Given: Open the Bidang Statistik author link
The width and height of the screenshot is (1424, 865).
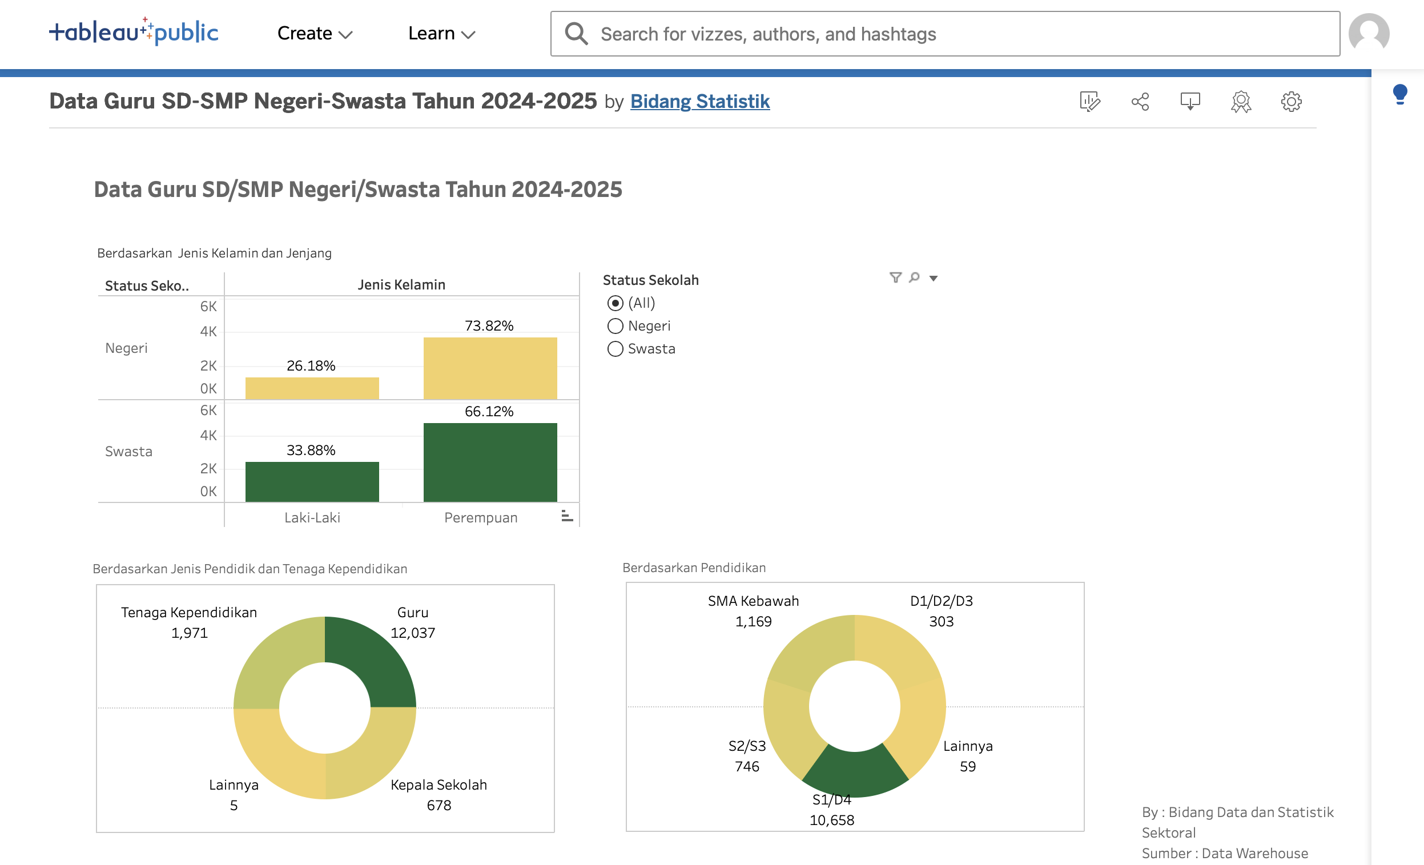Looking at the screenshot, I should (699, 102).
